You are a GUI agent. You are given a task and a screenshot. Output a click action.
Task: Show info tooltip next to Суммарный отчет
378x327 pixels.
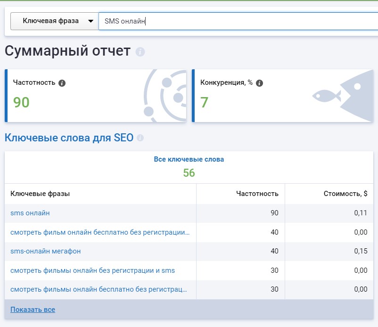(140, 51)
